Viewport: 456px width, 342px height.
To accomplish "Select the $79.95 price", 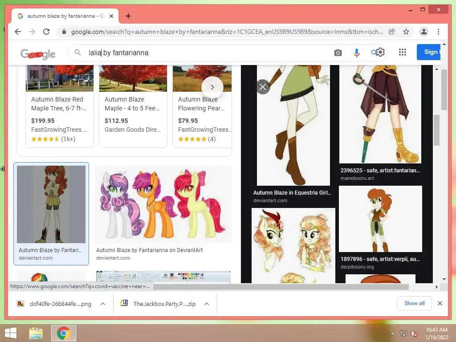I will (188, 121).
